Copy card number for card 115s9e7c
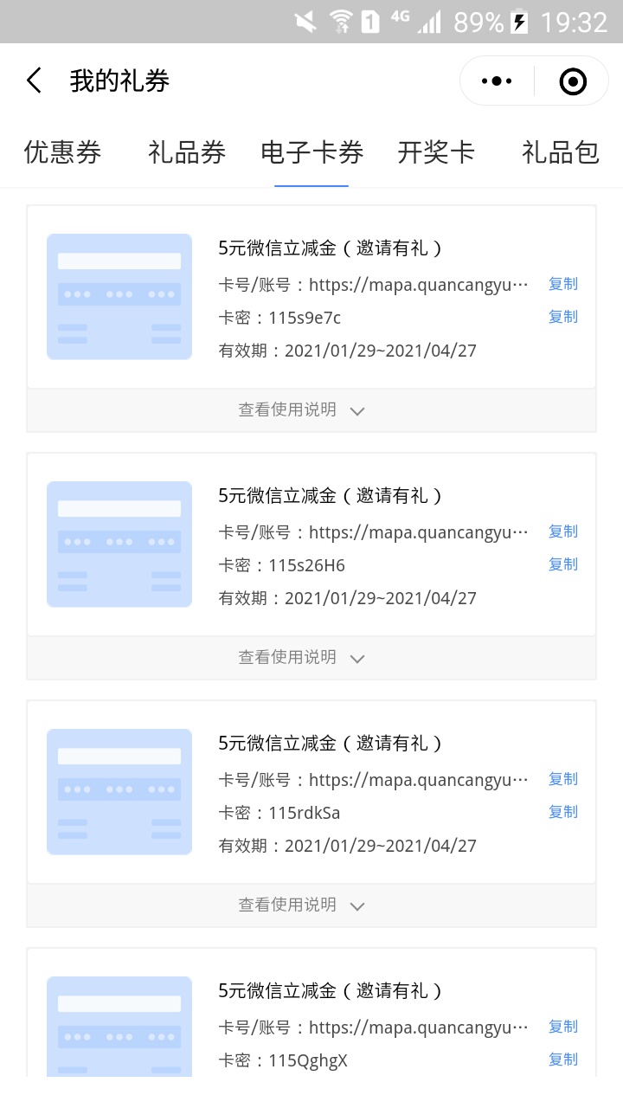 point(563,284)
